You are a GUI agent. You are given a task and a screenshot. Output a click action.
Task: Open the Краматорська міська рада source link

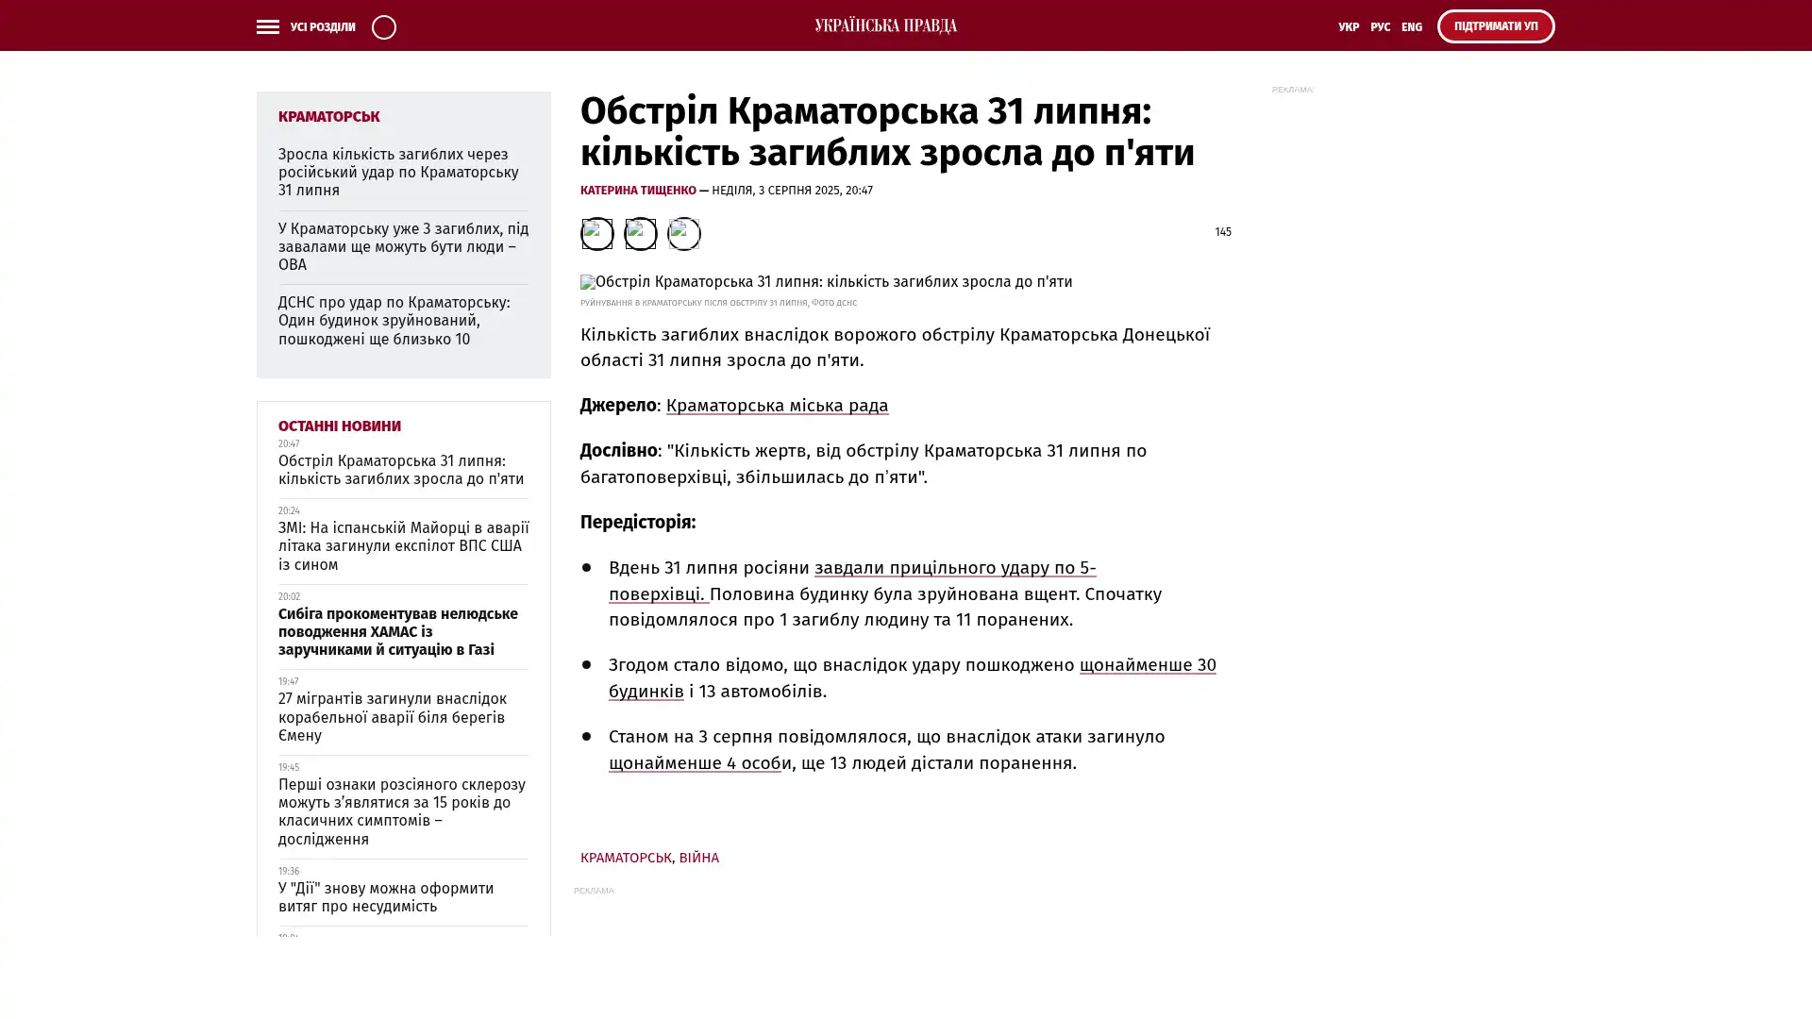tap(776, 406)
